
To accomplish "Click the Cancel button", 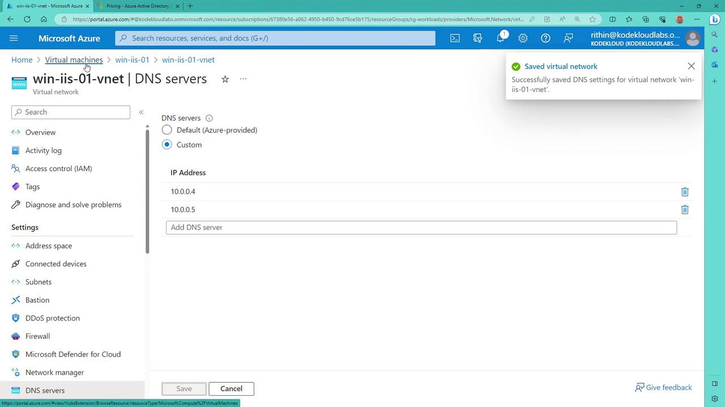I will (231, 389).
